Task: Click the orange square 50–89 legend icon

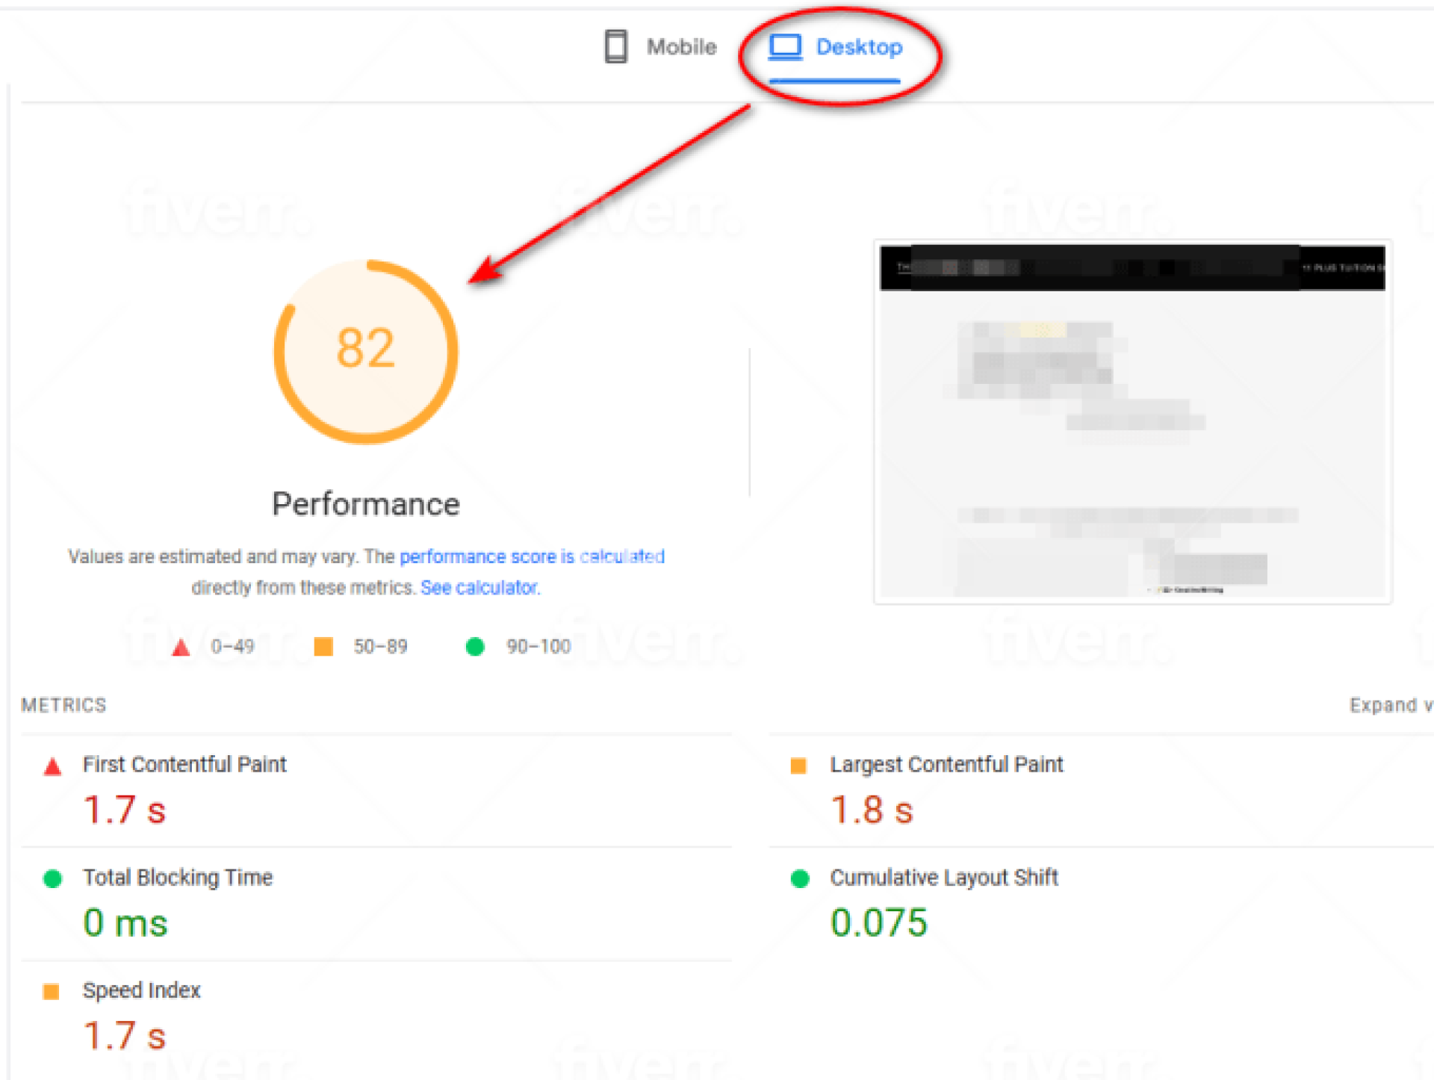Action: tap(323, 646)
